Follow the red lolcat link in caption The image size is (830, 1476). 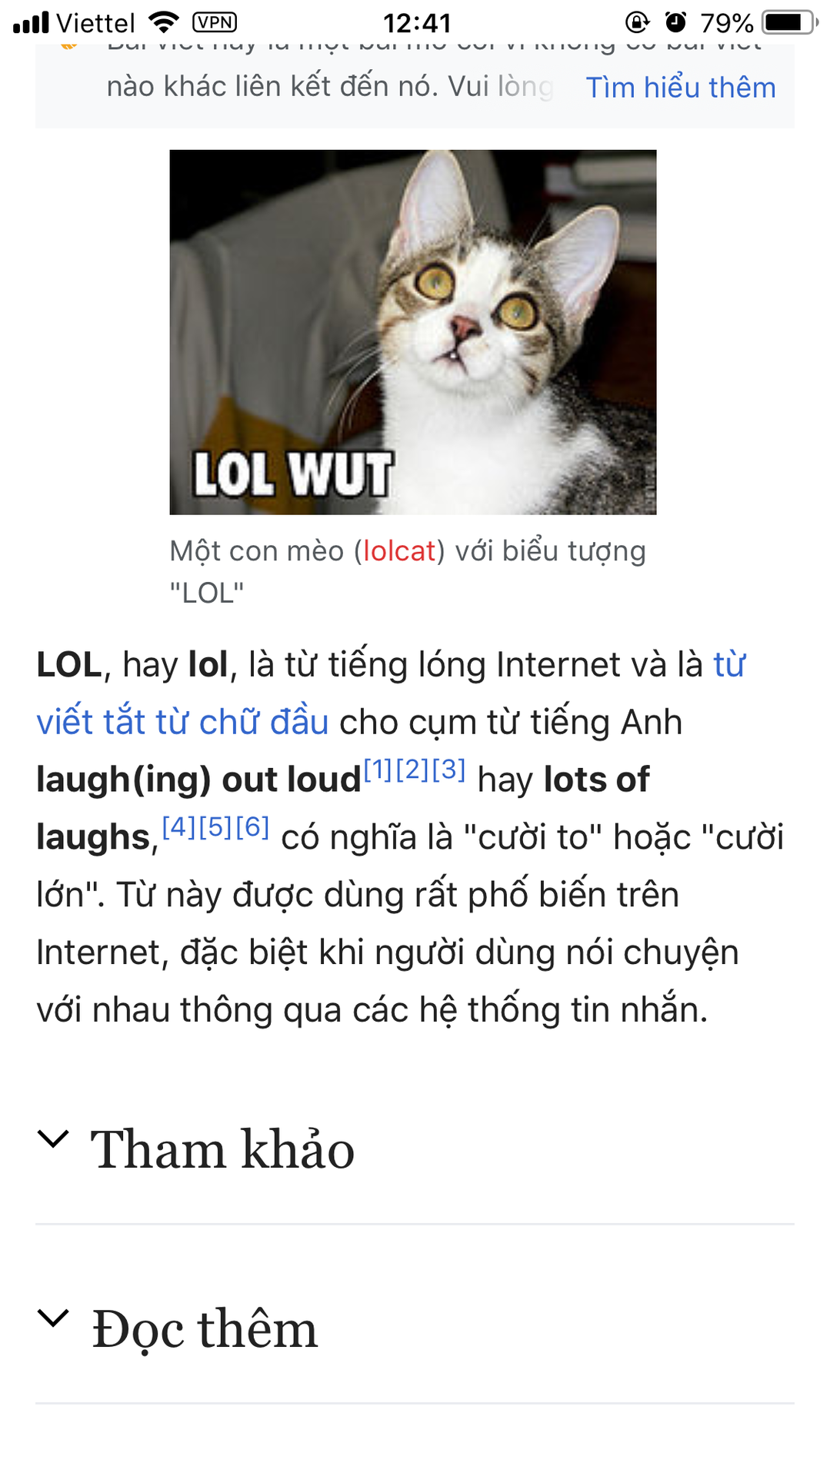(399, 551)
